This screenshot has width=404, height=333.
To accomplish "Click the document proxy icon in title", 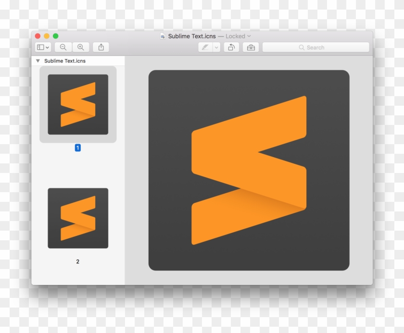I will coord(163,36).
